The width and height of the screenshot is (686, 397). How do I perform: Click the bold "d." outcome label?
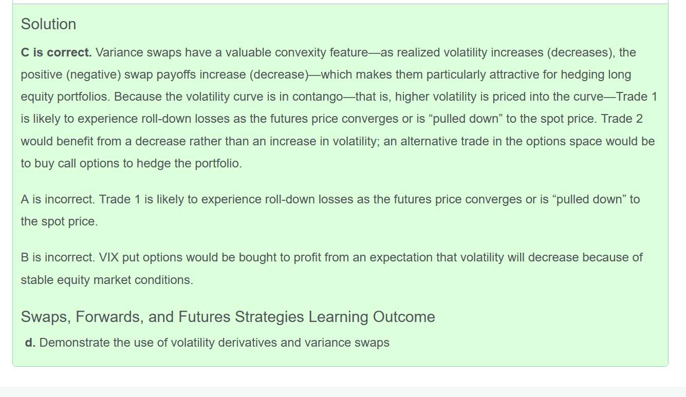(30, 343)
